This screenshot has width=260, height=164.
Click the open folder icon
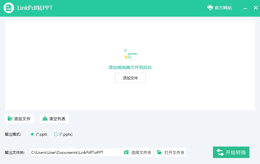click(159, 152)
